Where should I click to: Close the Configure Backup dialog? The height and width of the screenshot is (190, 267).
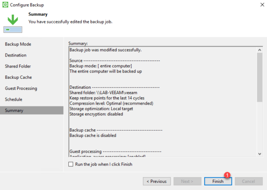(x=262, y=5)
